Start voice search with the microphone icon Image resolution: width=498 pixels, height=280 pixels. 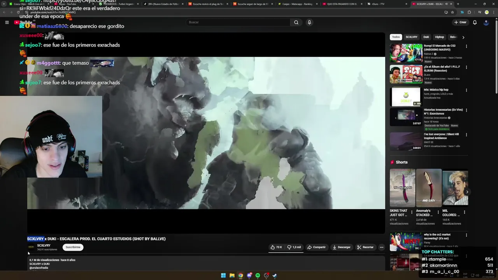tap(309, 22)
